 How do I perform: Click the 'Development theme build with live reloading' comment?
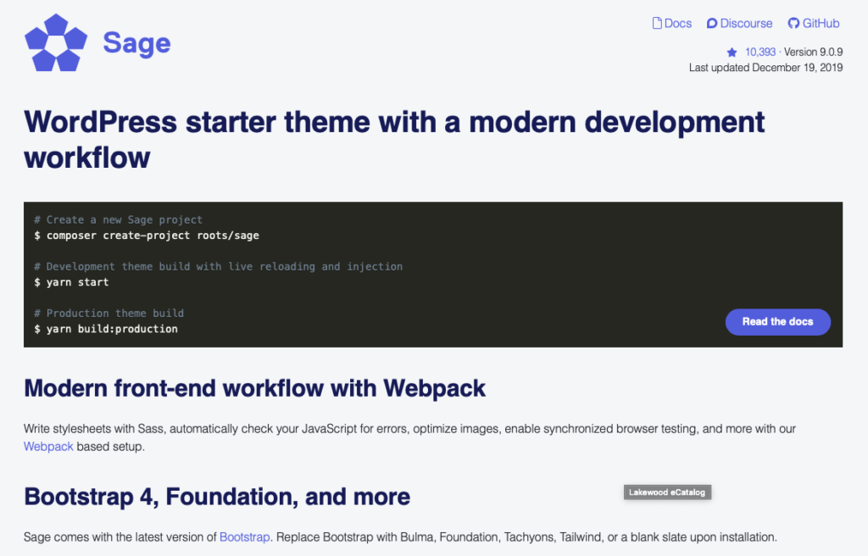pos(218,266)
